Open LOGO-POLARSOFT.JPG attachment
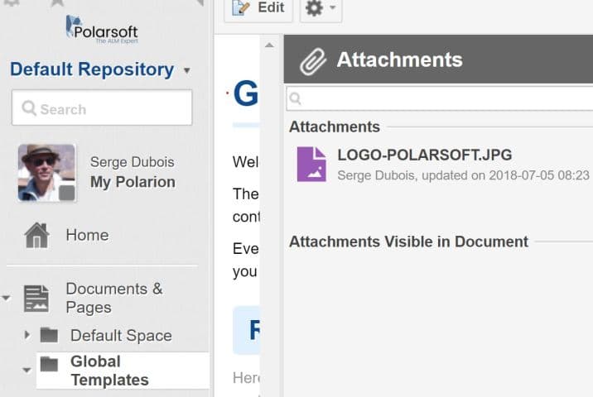593x397 pixels. click(x=424, y=155)
